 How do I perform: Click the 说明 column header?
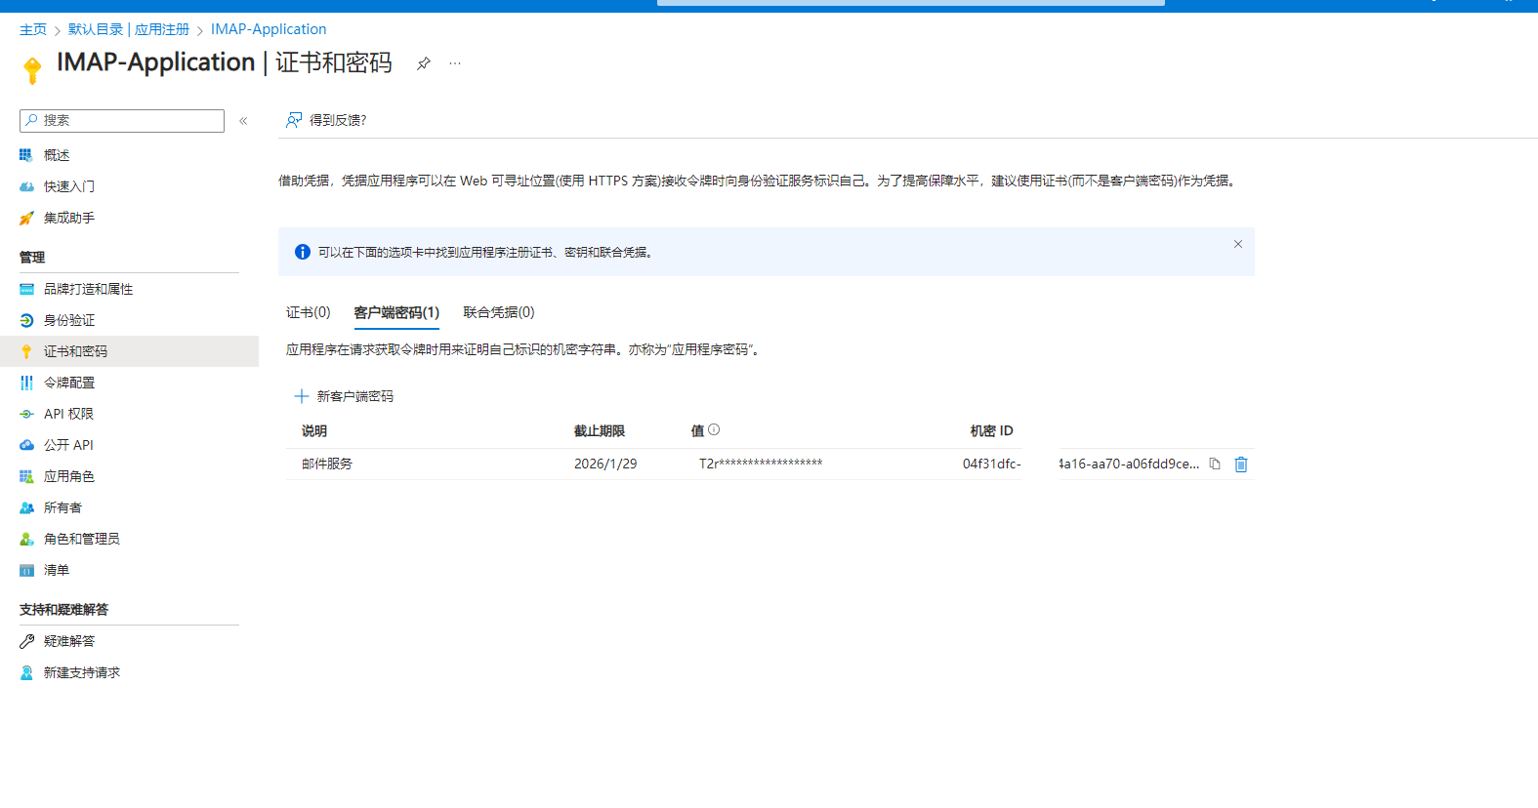[x=314, y=430]
